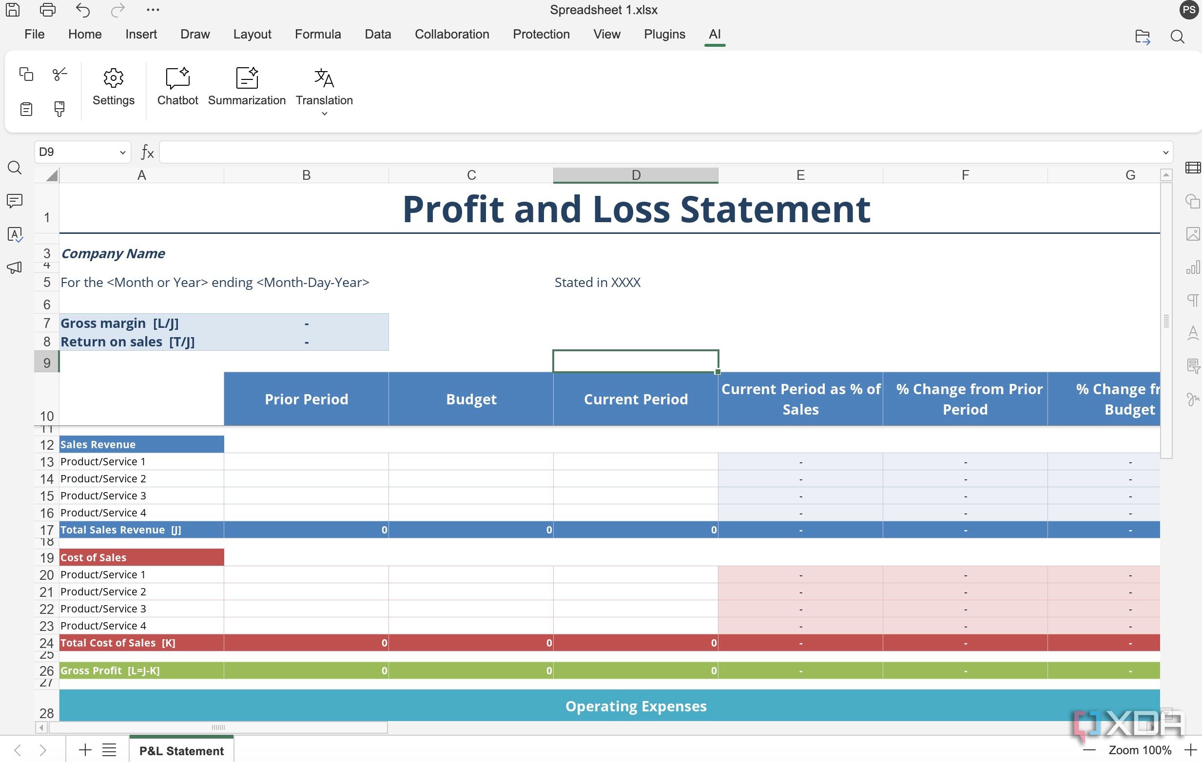Open text art settings in right sidebar

click(x=1193, y=333)
